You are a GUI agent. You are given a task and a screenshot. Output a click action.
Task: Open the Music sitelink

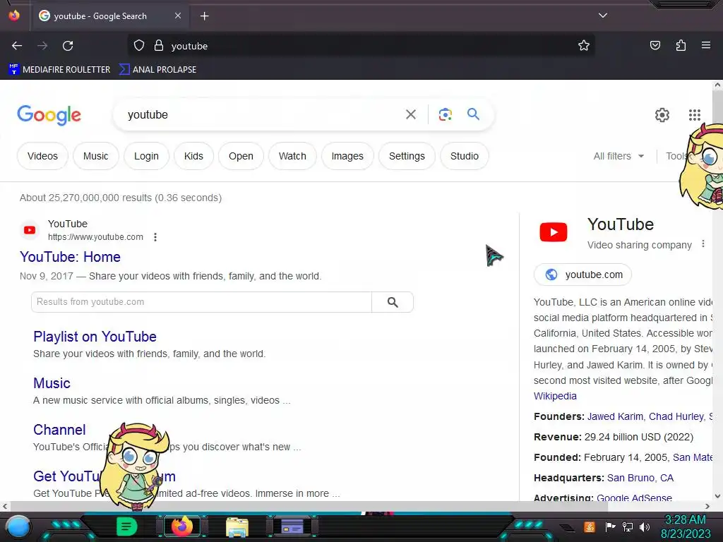pyautogui.click(x=52, y=383)
